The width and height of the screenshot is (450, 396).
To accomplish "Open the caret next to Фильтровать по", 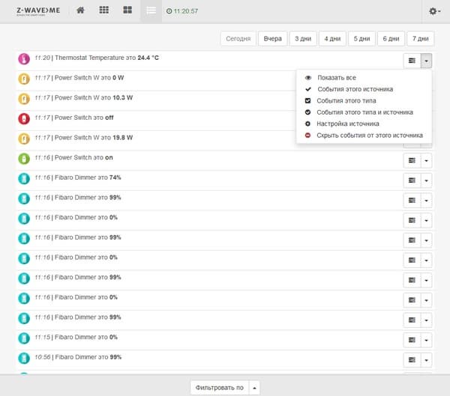I will tap(254, 388).
